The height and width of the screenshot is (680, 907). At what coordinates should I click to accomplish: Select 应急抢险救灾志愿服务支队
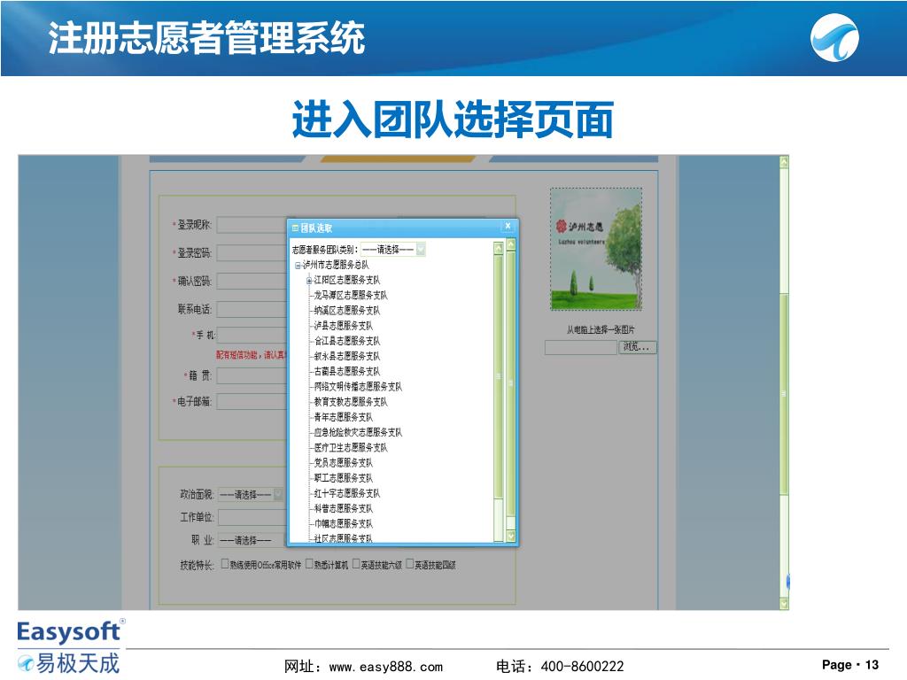point(358,432)
